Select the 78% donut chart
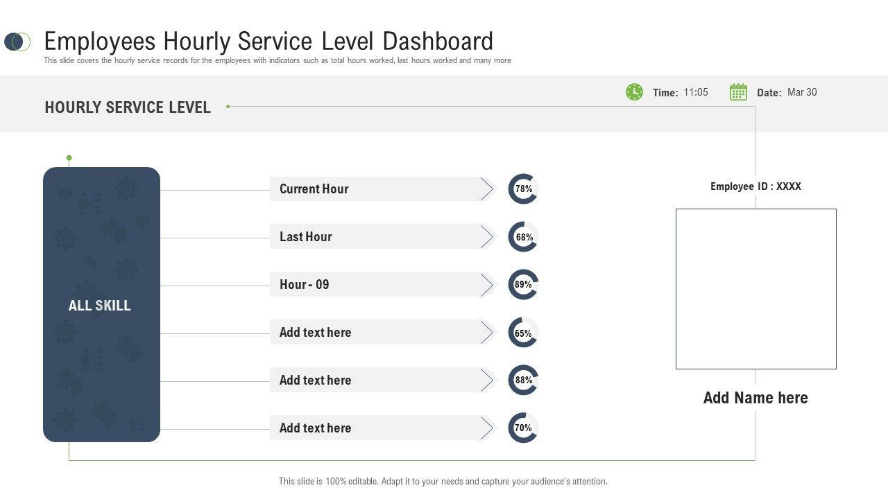Viewport: 888px width, 499px height. (x=523, y=189)
